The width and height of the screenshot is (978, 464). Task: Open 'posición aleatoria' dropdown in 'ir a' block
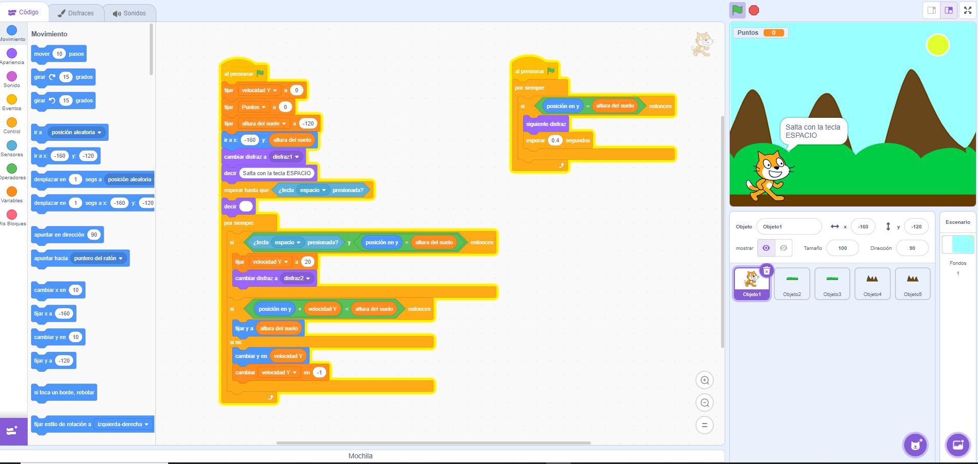click(x=76, y=132)
